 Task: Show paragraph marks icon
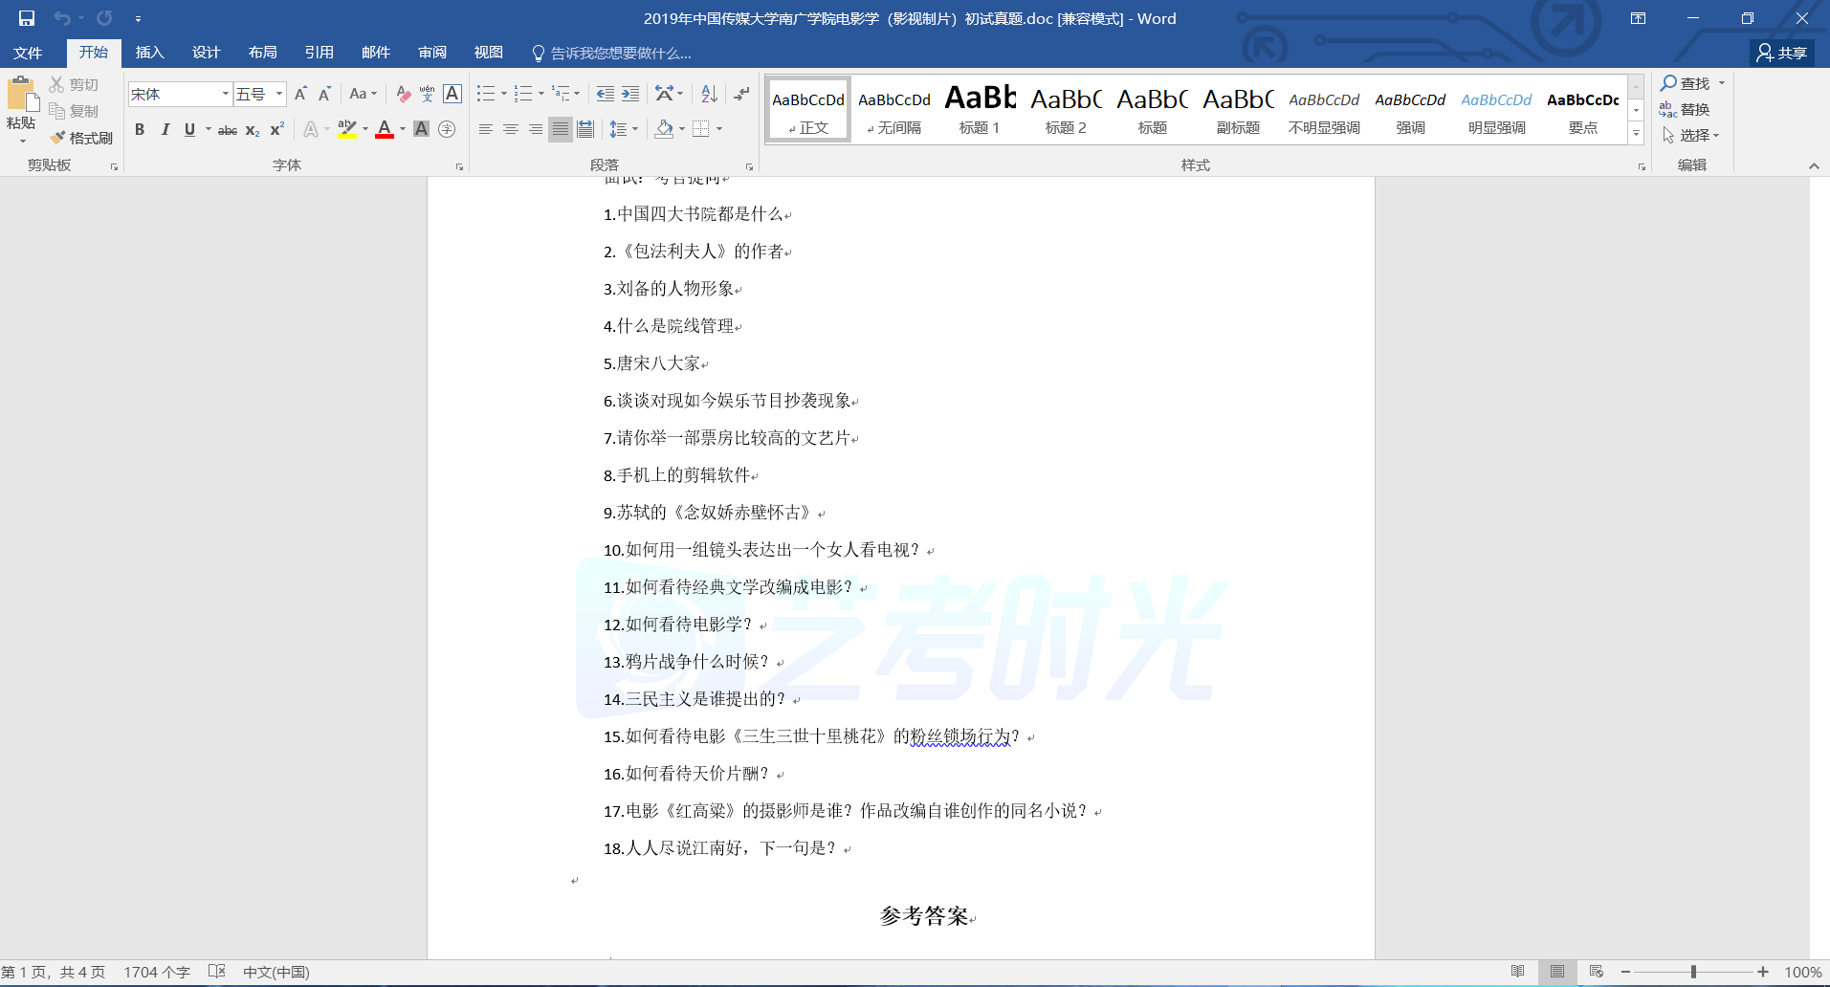pyautogui.click(x=741, y=94)
